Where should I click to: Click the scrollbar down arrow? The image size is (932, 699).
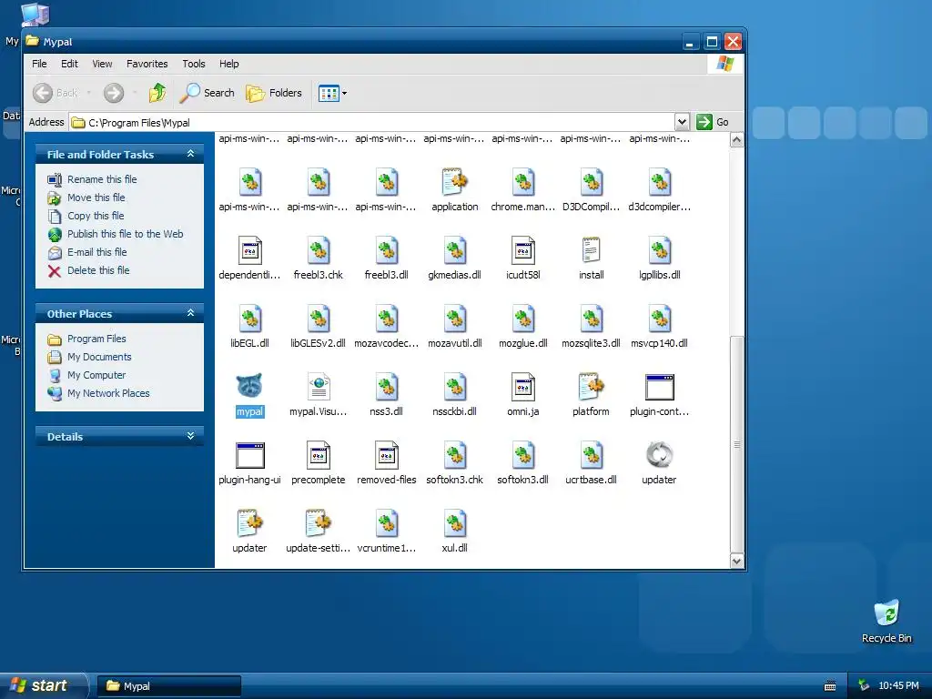coord(736,561)
